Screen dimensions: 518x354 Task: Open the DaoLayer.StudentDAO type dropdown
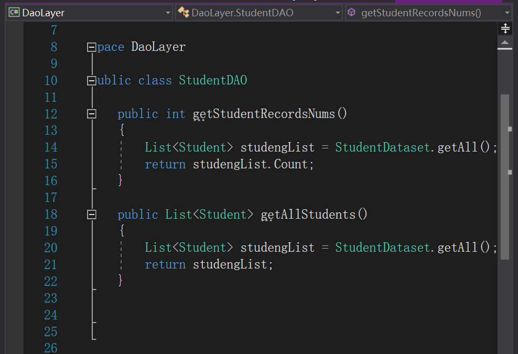click(x=258, y=13)
